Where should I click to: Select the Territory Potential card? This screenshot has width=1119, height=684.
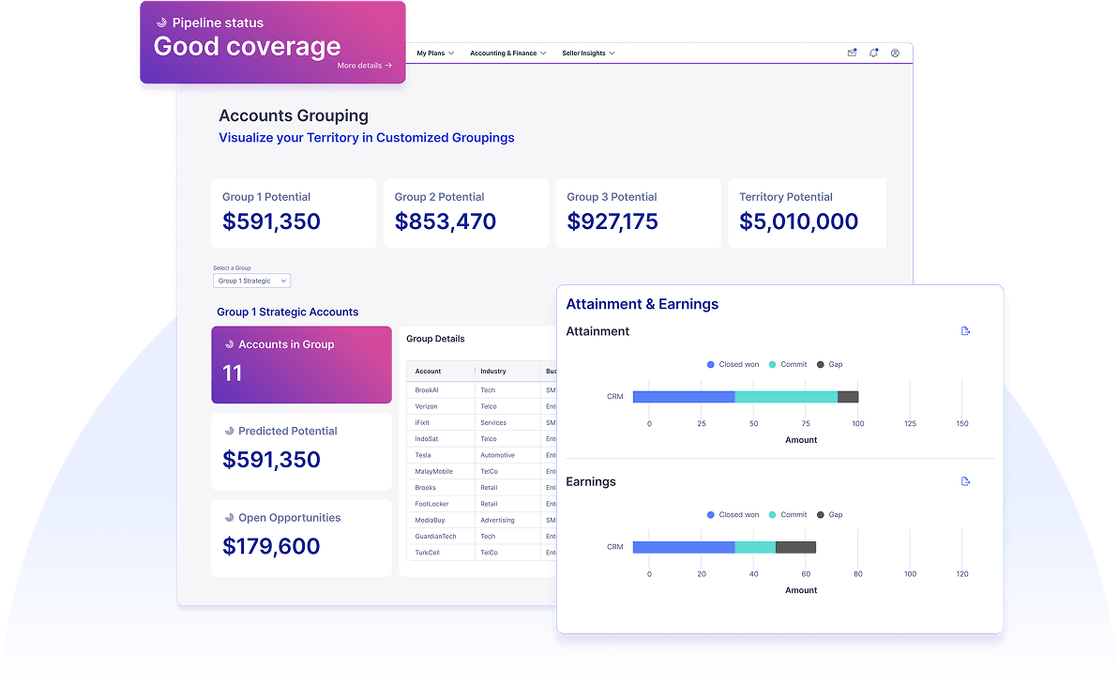pyautogui.click(x=808, y=214)
